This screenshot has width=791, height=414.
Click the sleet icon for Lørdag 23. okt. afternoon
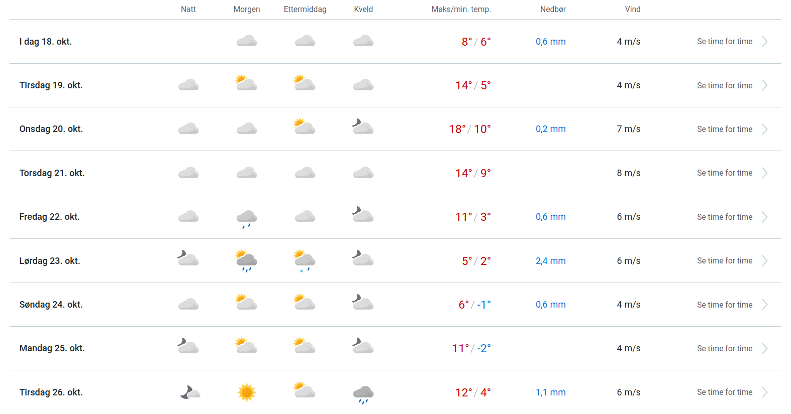[305, 260]
